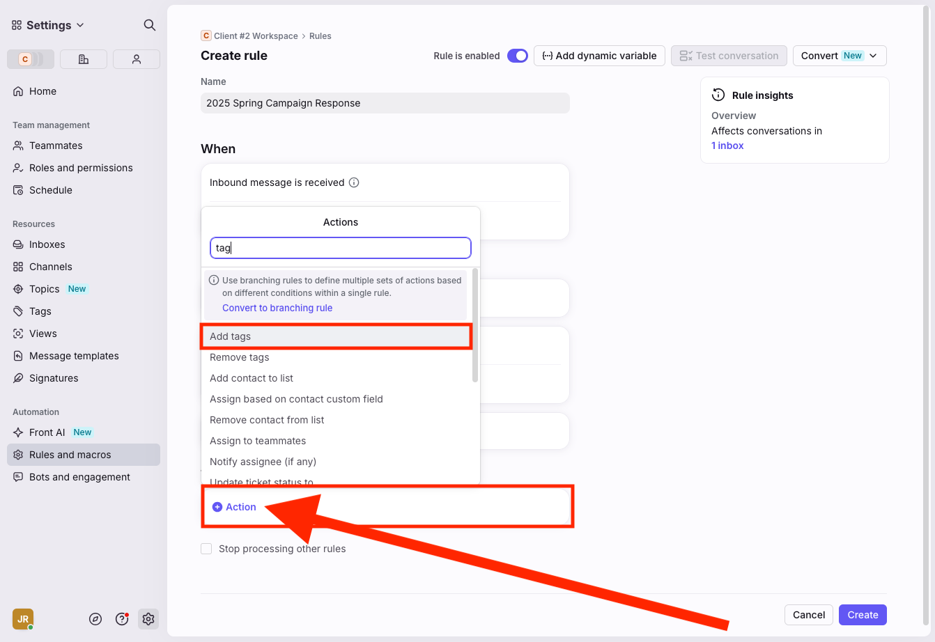Click the search magnifier icon in sidebar
The height and width of the screenshot is (642, 935).
[149, 25]
